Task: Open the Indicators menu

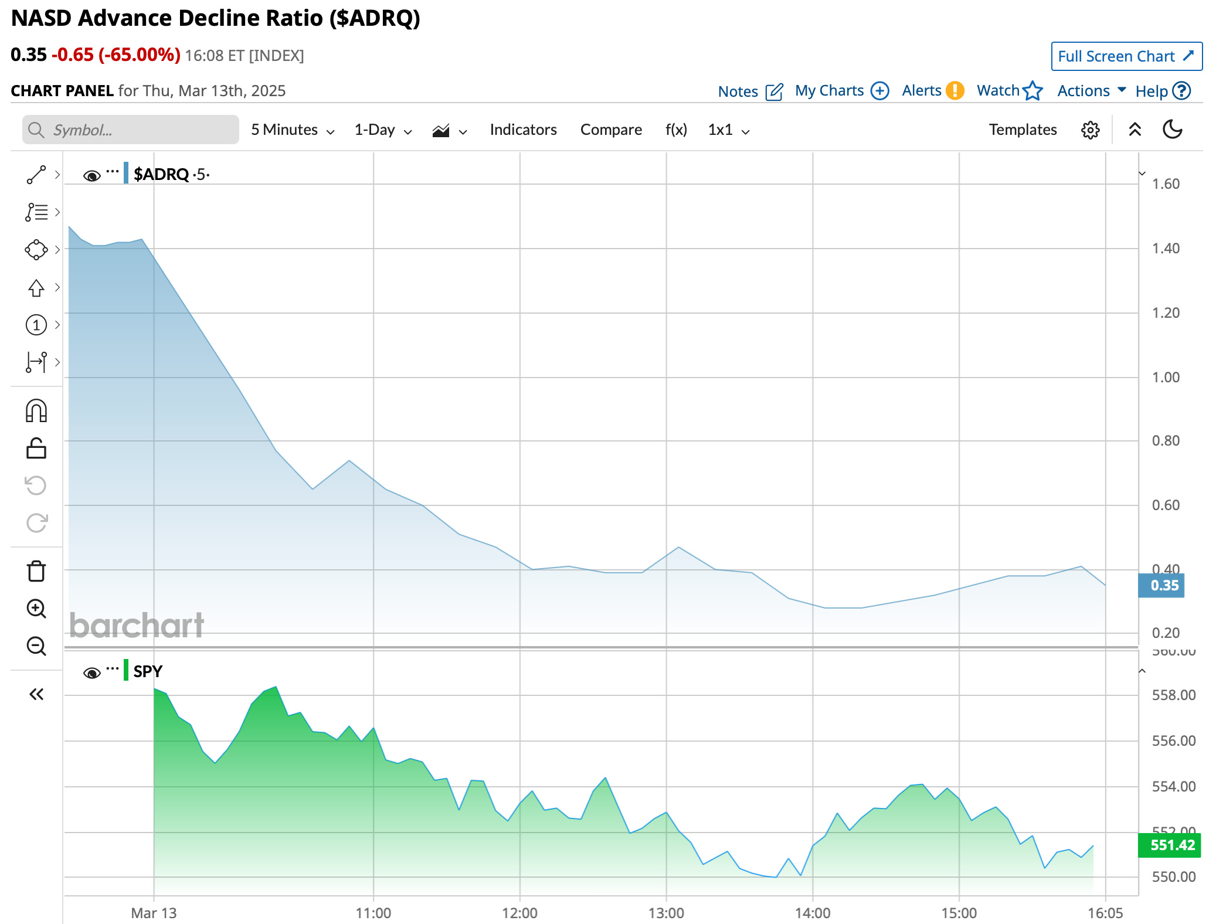Action: [x=523, y=130]
